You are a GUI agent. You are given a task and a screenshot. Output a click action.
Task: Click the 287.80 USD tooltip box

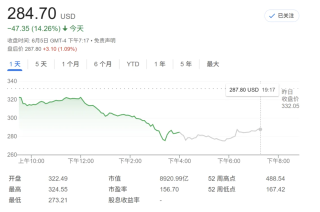252,90
